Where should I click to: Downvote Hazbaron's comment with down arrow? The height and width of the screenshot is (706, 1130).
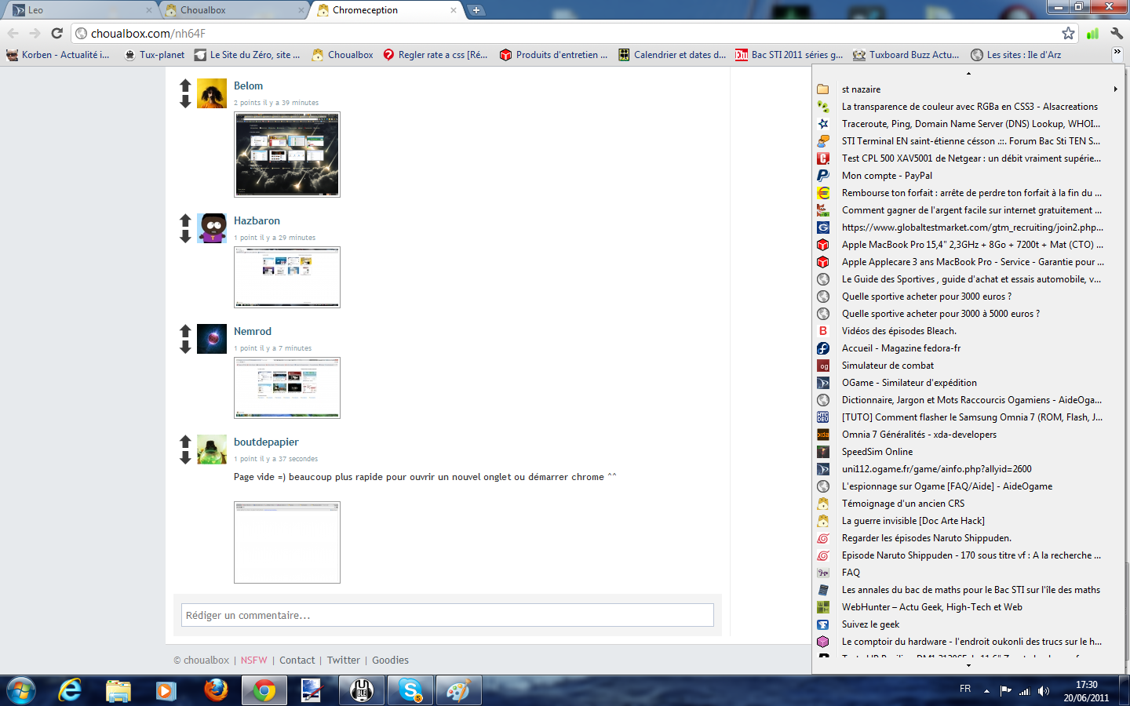[x=185, y=237]
